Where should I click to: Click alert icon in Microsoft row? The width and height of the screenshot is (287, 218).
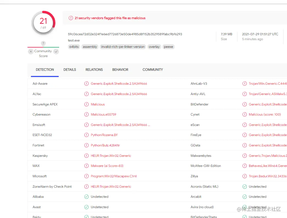pyautogui.click(x=86, y=176)
